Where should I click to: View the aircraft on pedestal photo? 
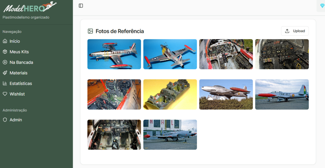[226, 94]
